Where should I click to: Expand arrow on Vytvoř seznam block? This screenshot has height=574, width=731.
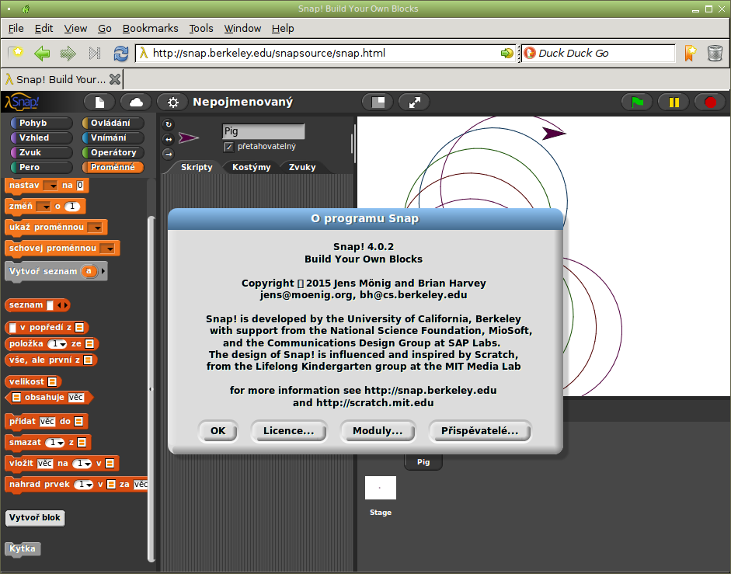click(103, 271)
